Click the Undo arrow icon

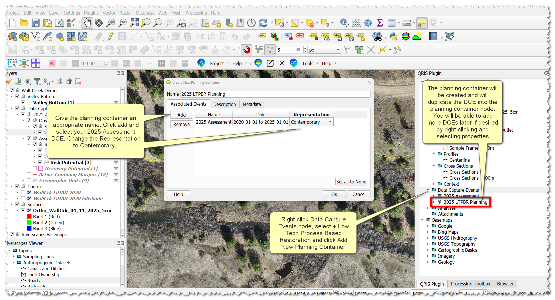click(x=235, y=36)
